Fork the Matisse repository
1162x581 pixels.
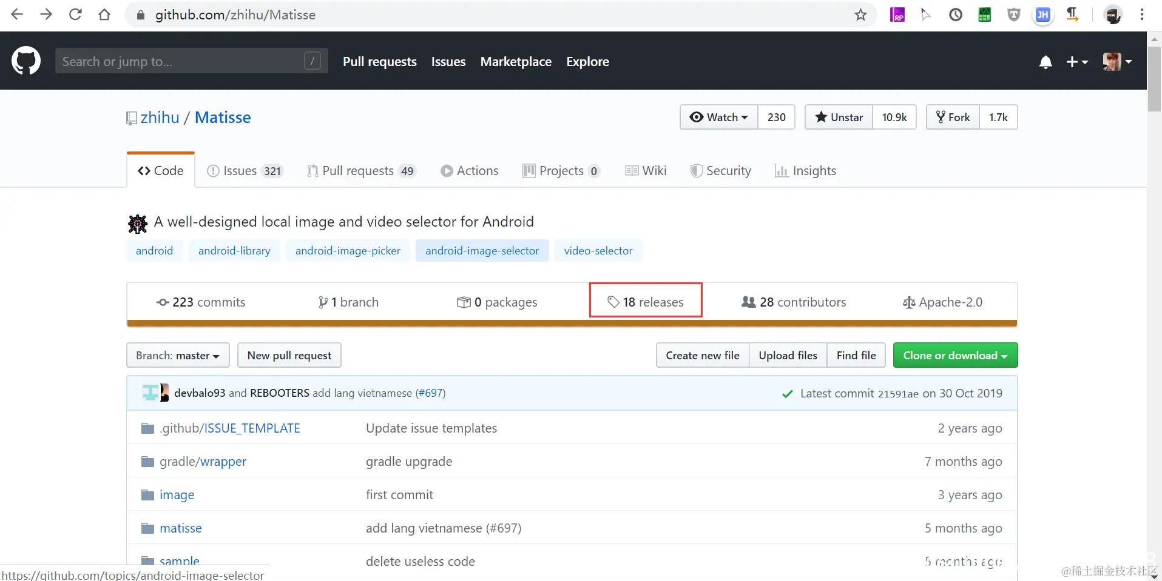coord(953,117)
